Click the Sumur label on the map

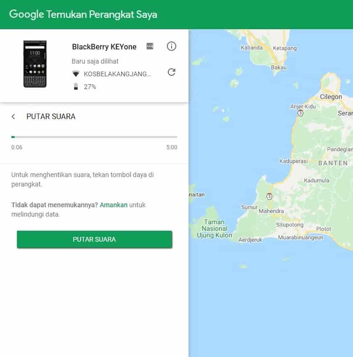click(249, 207)
